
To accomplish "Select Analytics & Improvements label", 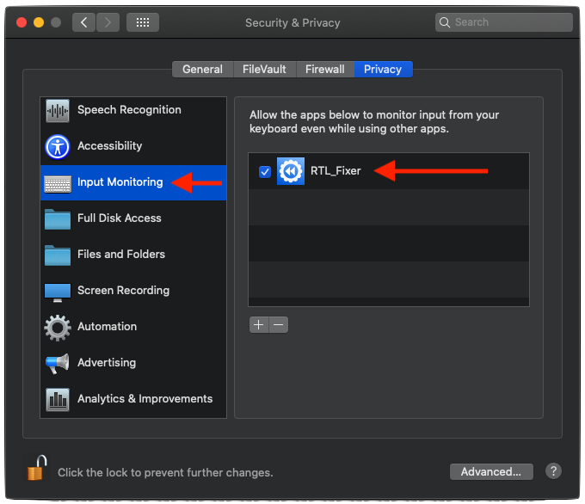I will coord(145,399).
